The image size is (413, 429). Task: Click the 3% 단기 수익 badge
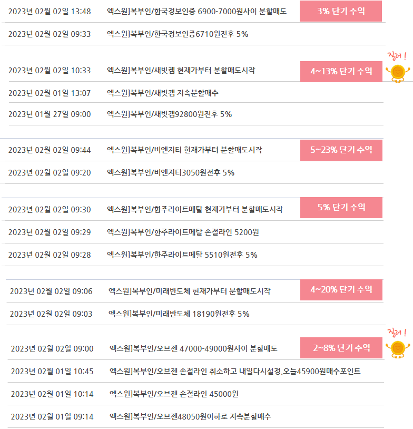pos(340,11)
